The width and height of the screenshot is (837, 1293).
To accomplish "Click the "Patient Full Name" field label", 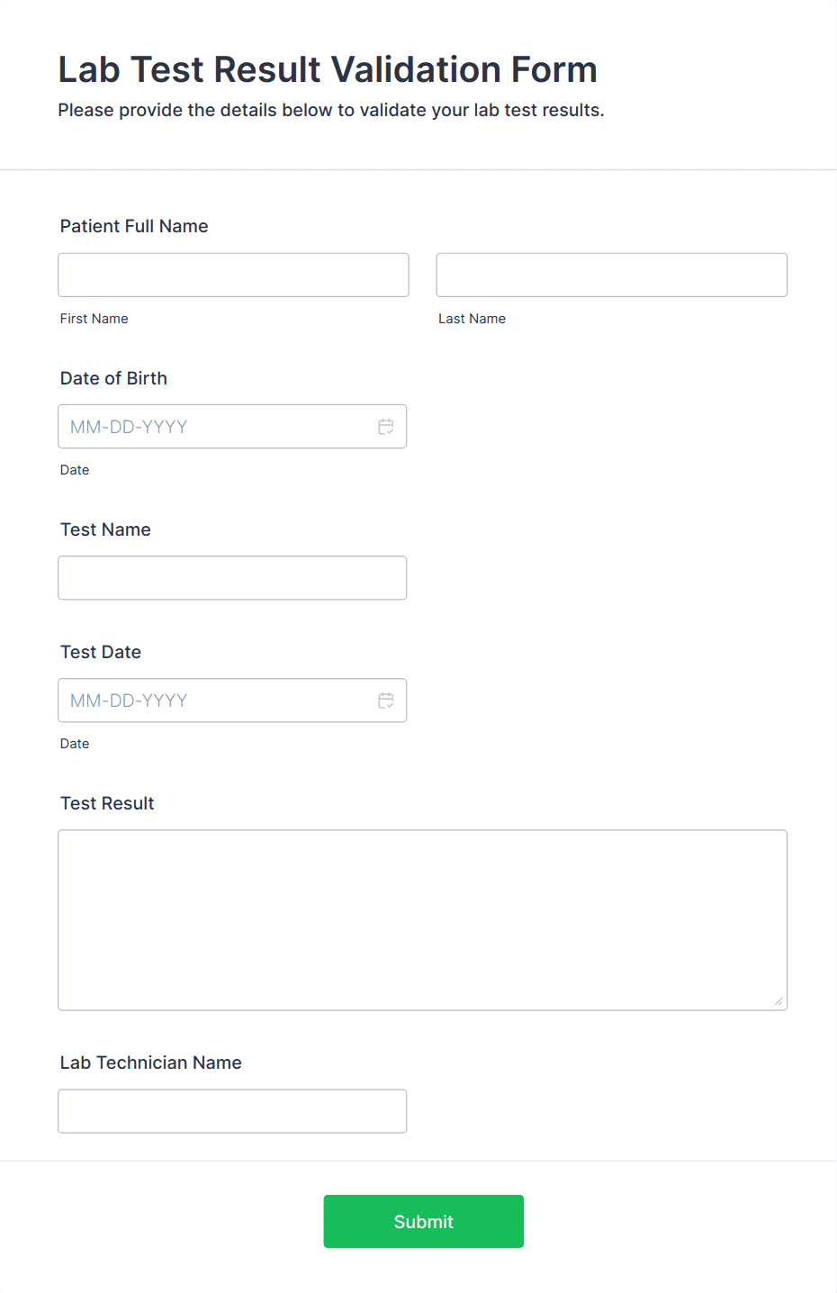I will coord(134,226).
